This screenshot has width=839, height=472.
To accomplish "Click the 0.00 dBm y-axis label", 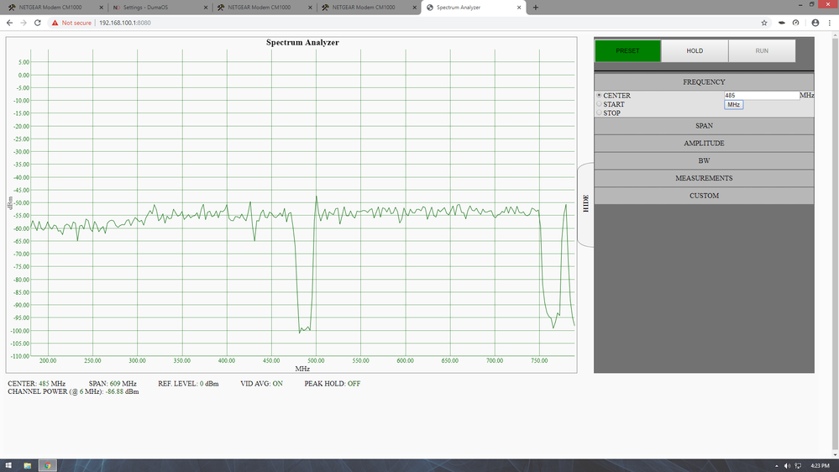I will [x=24, y=75].
